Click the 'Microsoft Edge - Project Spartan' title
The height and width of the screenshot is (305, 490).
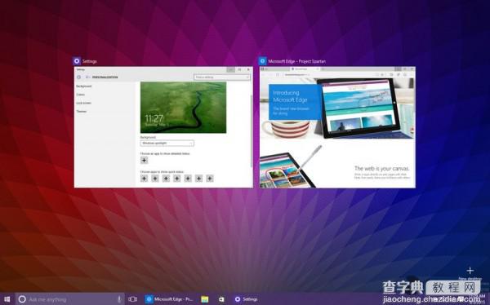coord(297,61)
